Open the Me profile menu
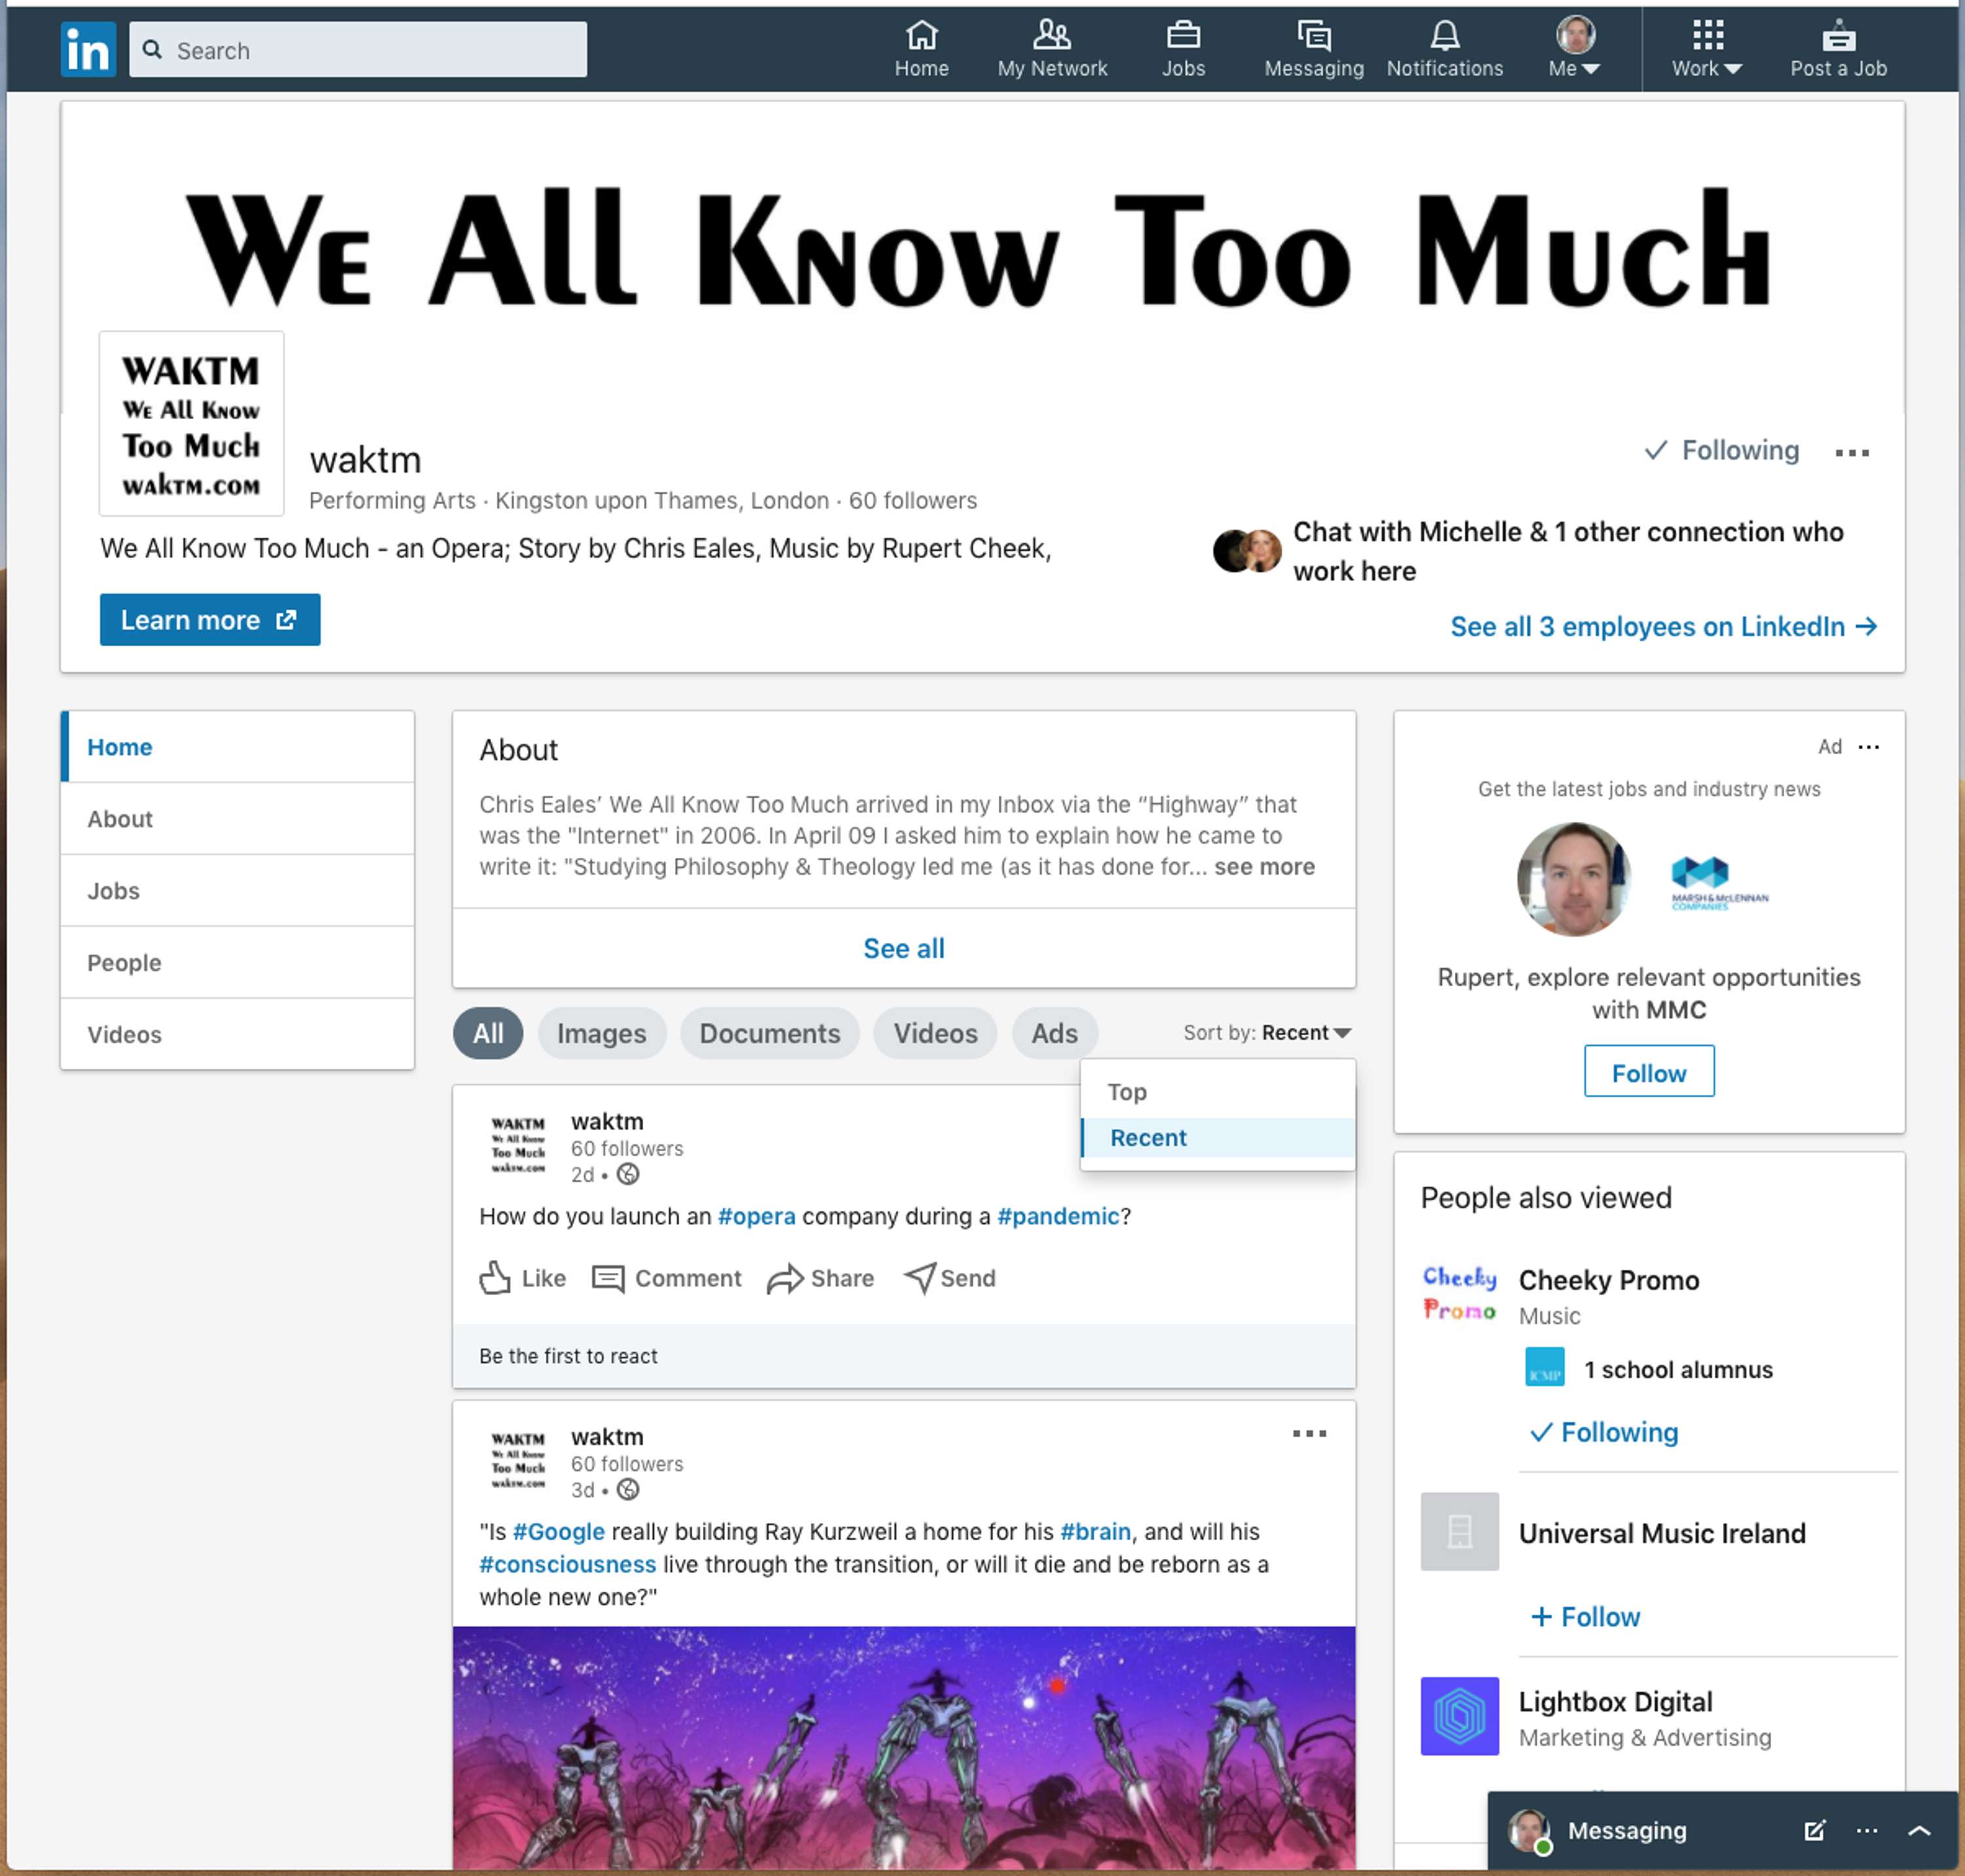 coord(1574,49)
